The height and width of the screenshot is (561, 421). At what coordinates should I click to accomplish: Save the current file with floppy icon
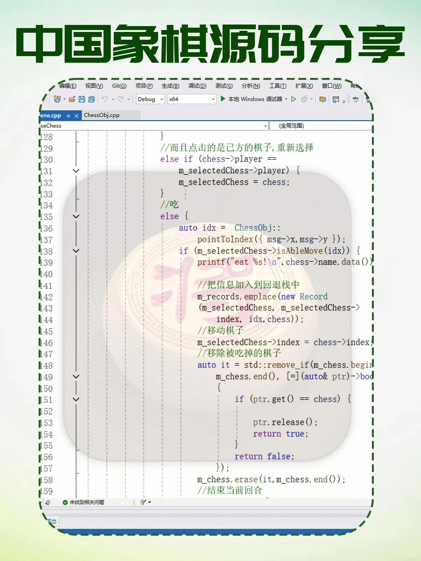click(82, 99)
